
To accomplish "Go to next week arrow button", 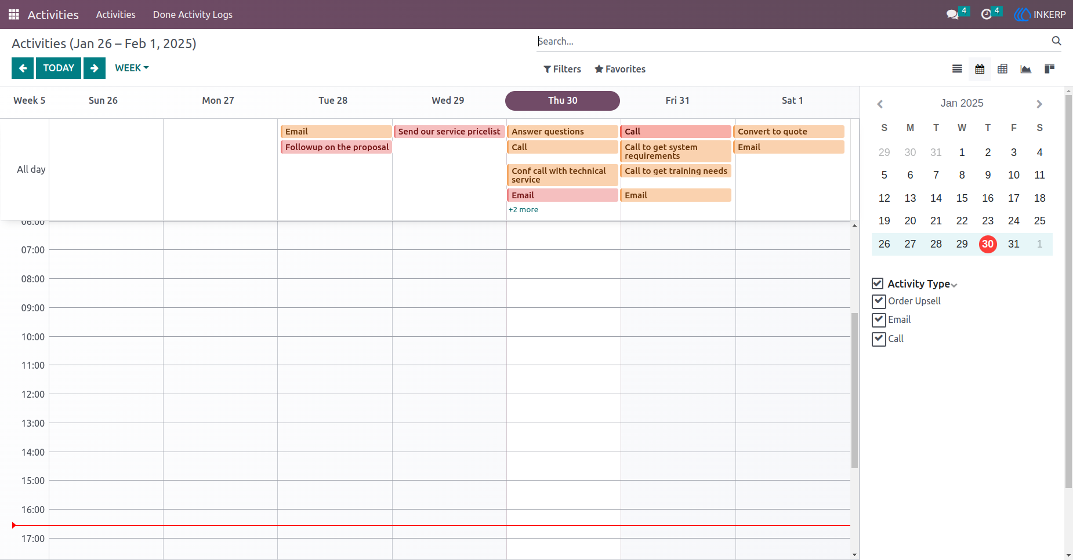I will tap(95, 68).
